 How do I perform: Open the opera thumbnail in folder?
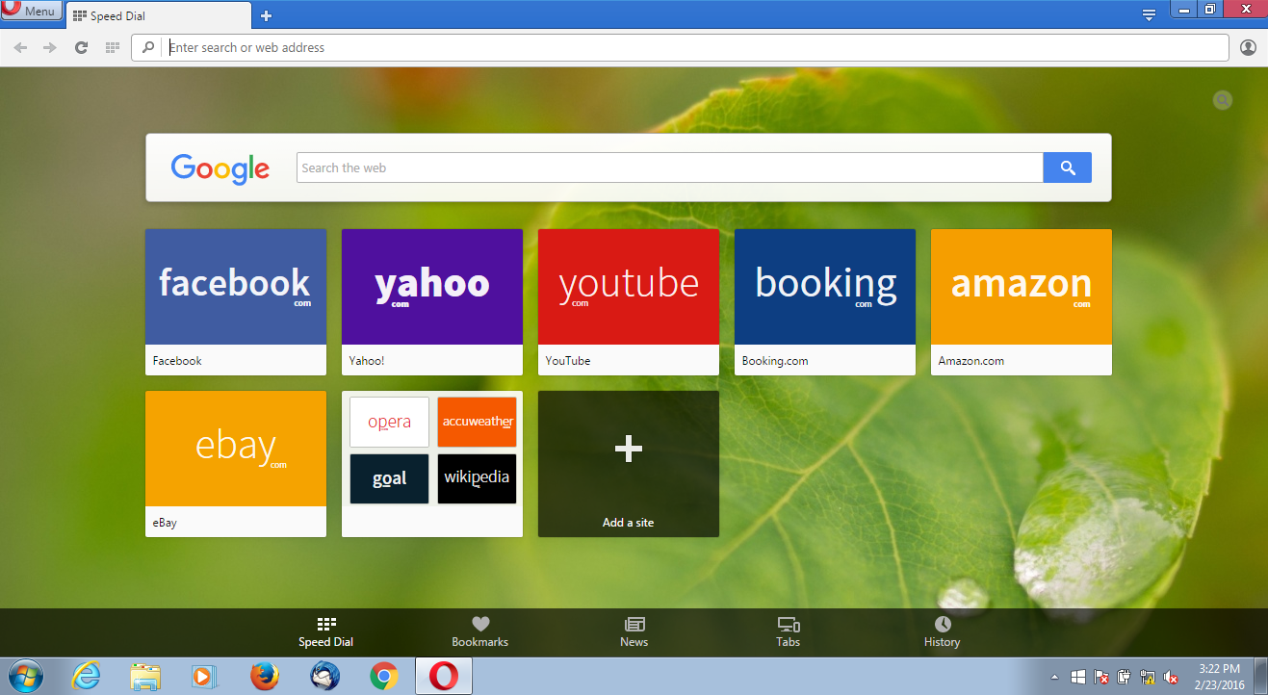point(389,423)
